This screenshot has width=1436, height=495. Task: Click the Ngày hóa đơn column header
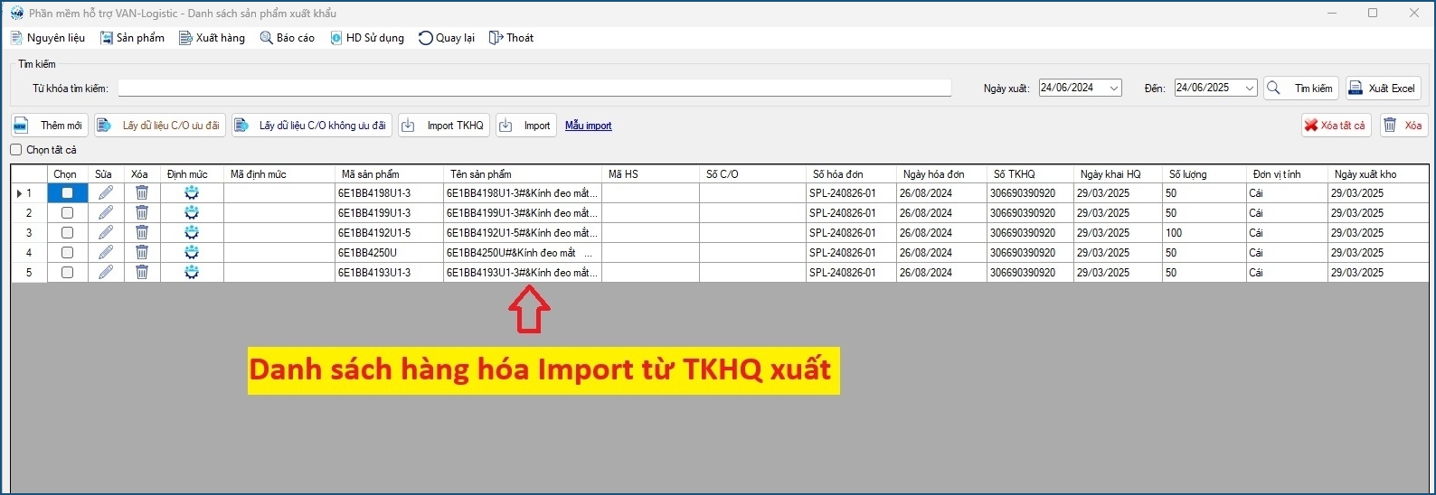pos(941,173)
